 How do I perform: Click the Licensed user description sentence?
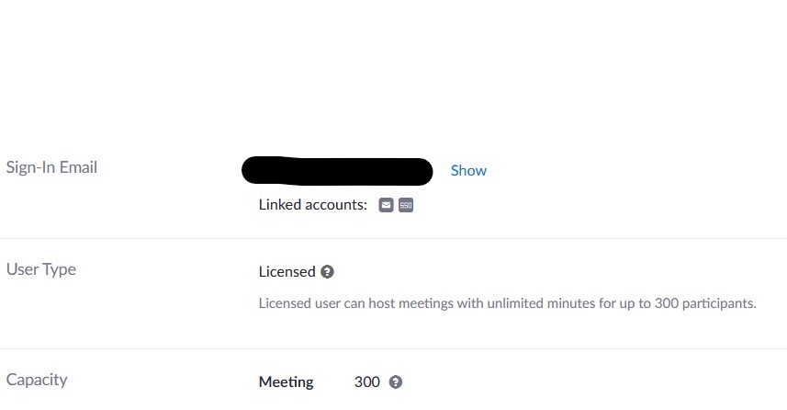[508, 303]
